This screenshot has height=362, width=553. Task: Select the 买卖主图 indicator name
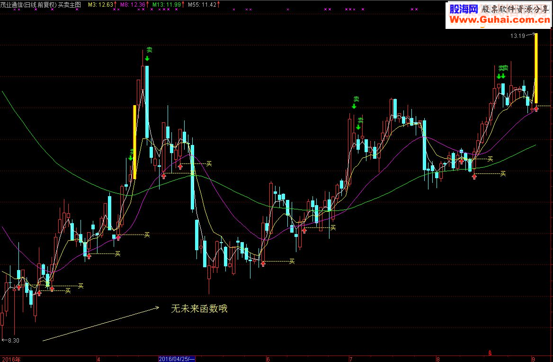(70, 5)
